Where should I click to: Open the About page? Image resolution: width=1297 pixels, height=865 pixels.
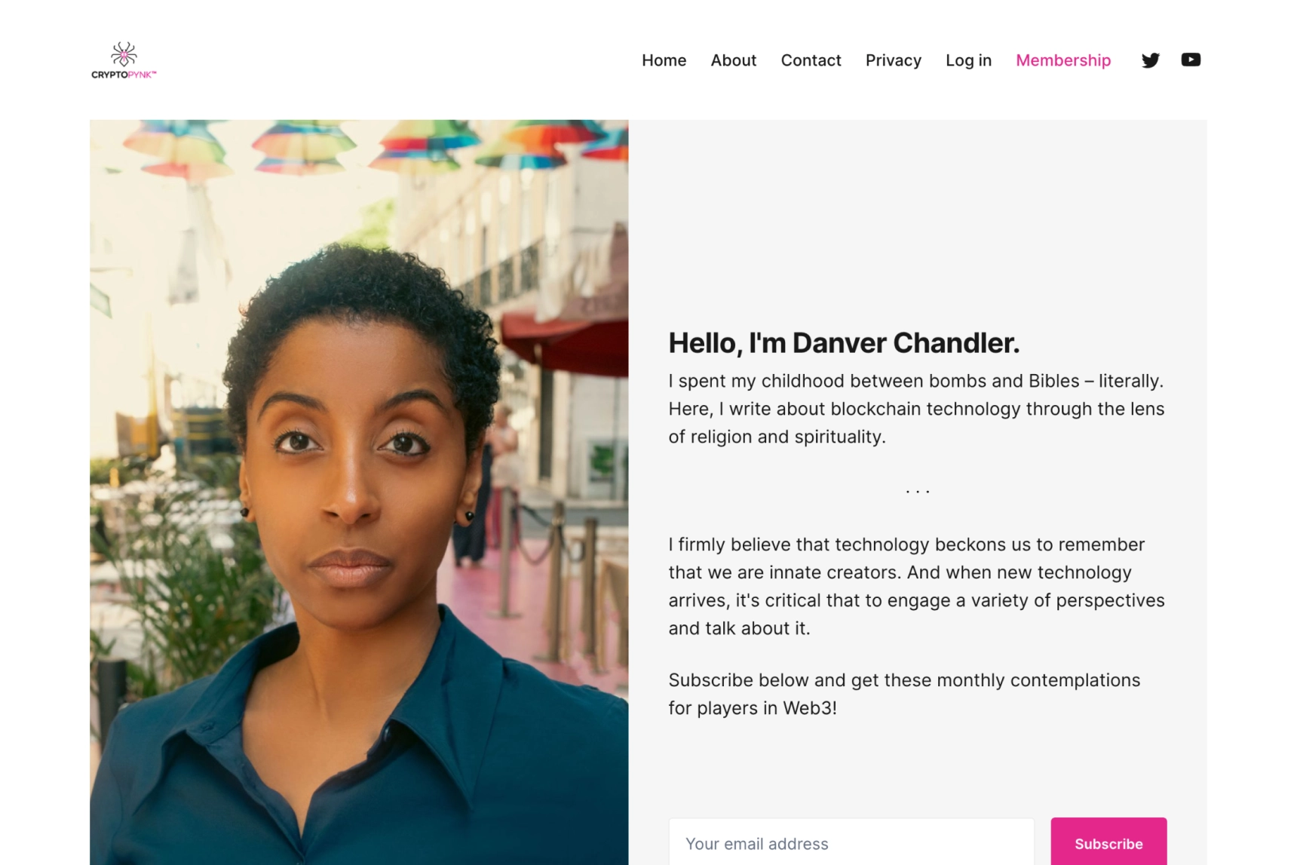pos(733,60)
